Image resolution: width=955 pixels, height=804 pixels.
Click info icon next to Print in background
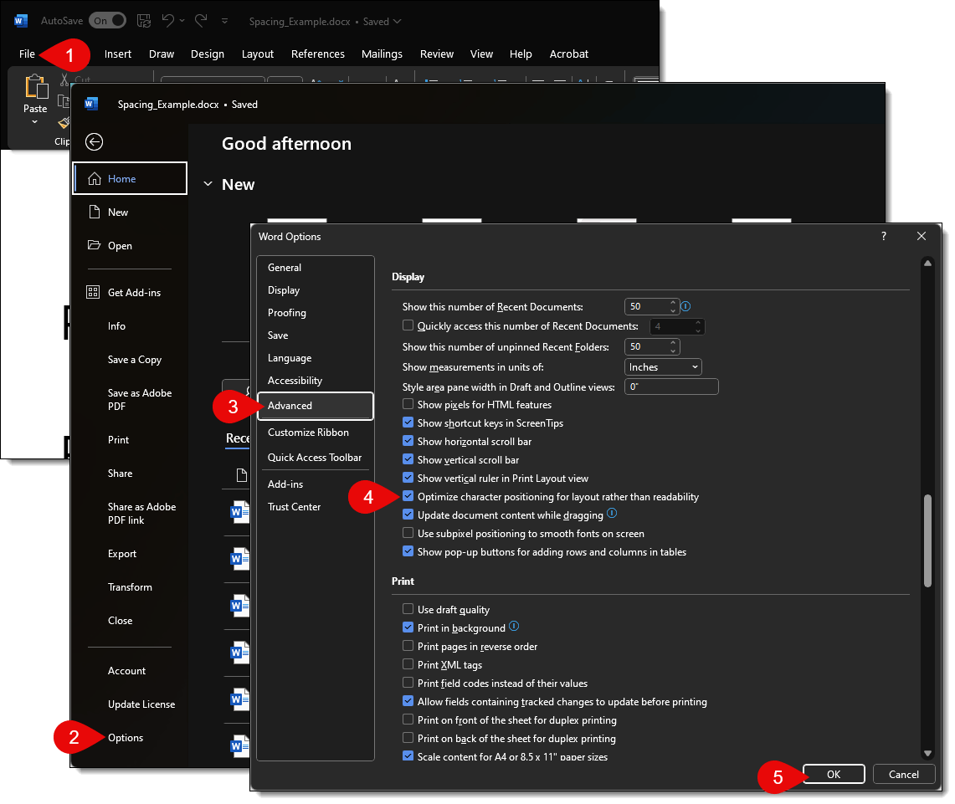point(514,627)
